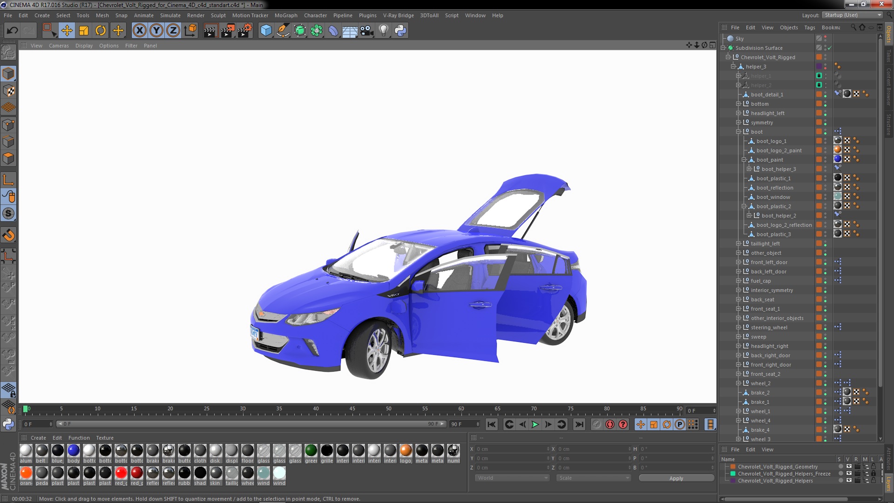The height and width of the screenshot is (503, 894).
Task: Select the Move tool
Action: pos(67,31)
